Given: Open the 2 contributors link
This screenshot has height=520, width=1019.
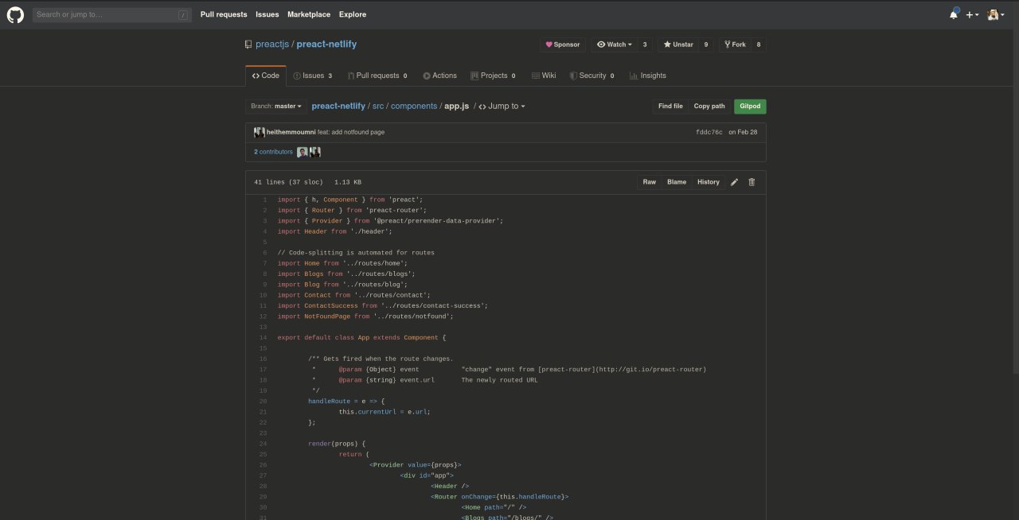Looking at the screenshot, I should point(273,152).
